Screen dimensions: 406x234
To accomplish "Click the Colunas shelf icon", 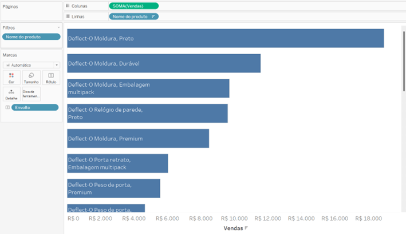I will [68, 6].
